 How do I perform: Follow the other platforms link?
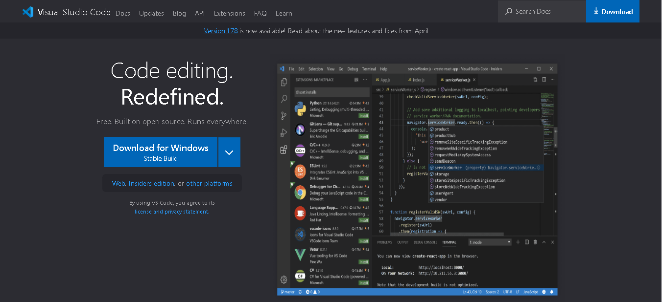[209, 183]
